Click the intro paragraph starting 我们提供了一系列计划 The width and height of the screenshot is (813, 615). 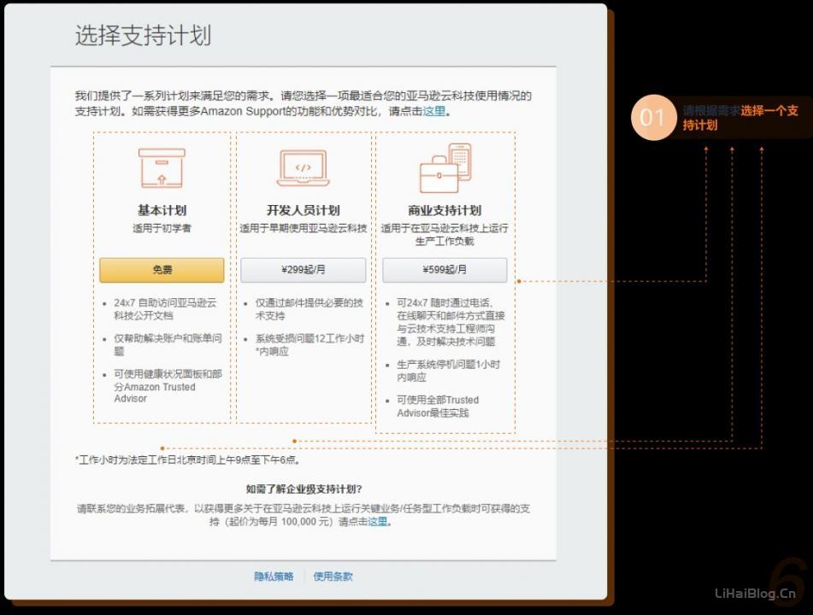303,103
